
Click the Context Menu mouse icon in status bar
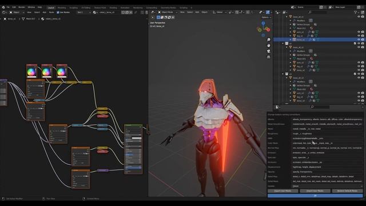pyautogui.click(x=84, y=199)
